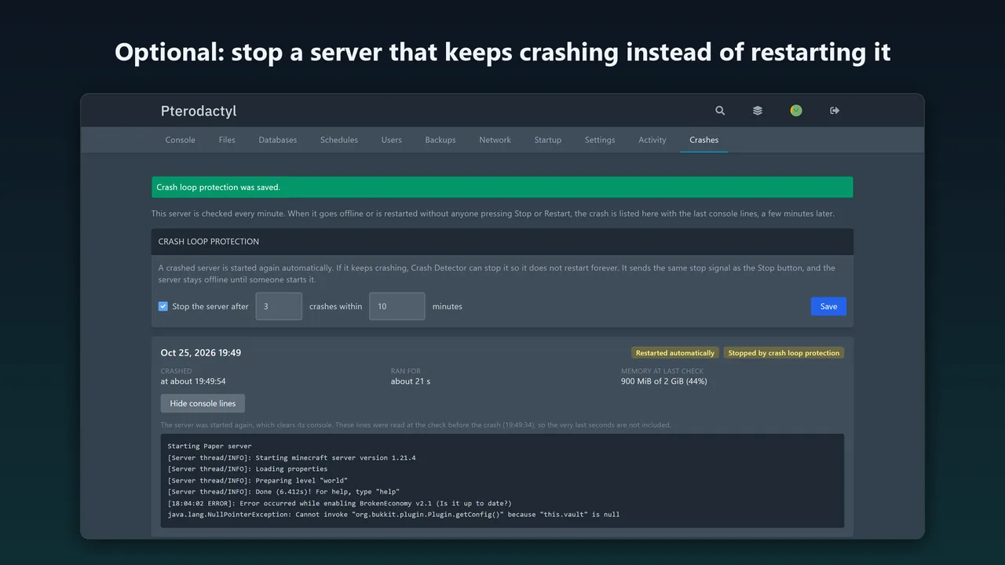The width and height of the screenshot is (1005, 565).
Task: Click the Restarted automatically badge
Action: point(675,353)
